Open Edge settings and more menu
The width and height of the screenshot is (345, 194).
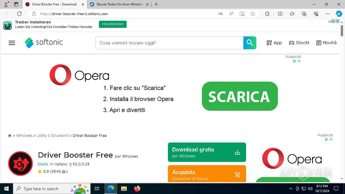tap(328, 14)
